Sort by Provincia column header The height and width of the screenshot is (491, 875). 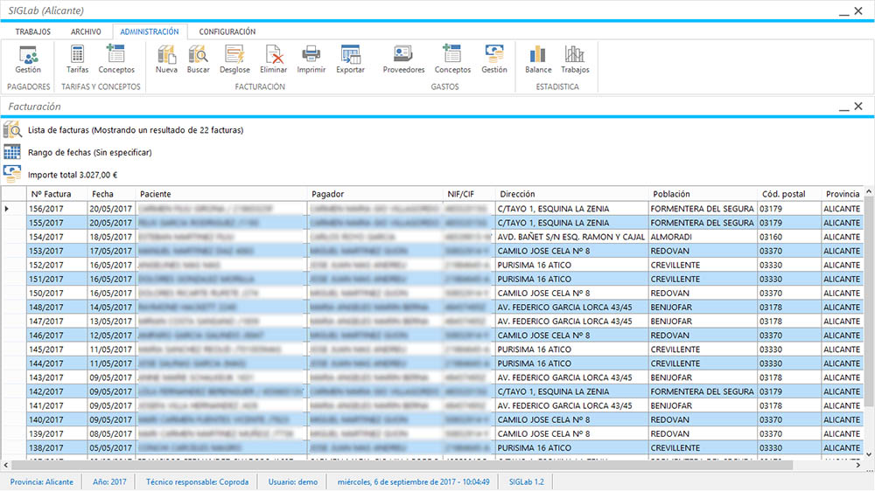(x=843, y=194)
